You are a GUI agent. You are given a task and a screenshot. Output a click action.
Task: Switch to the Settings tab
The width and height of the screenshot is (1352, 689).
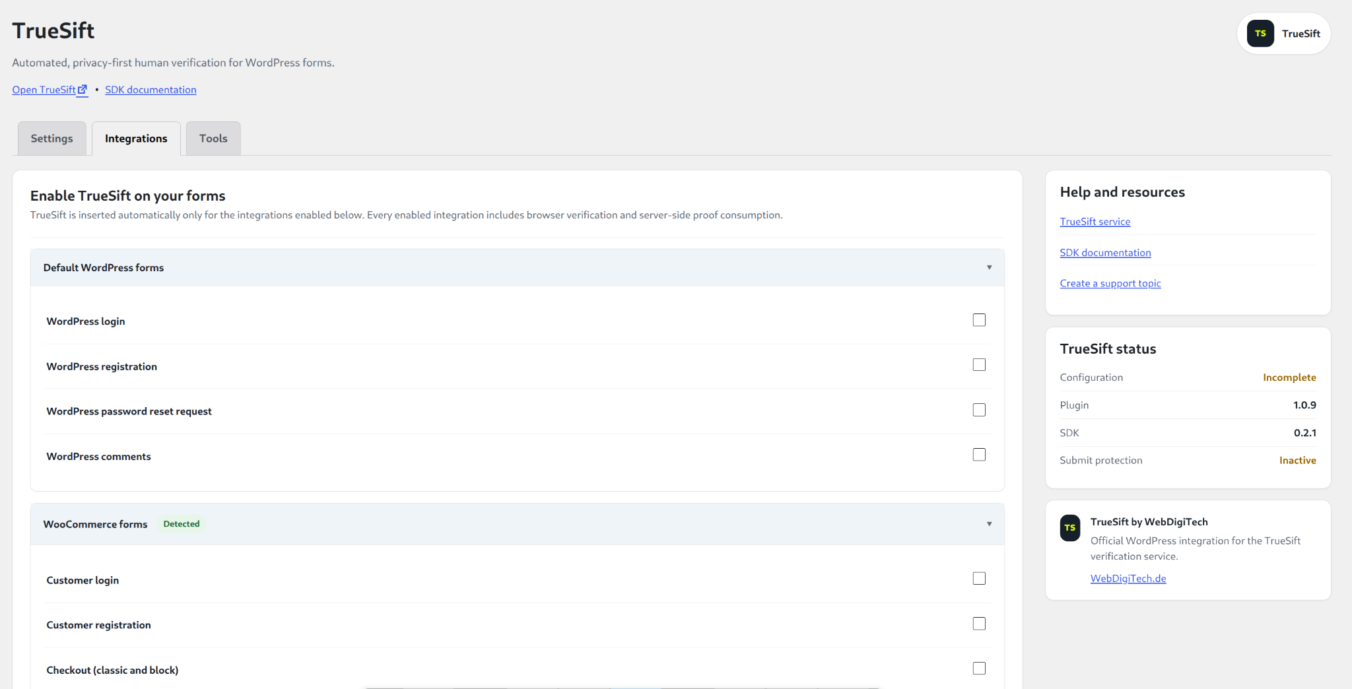click(52, 139)
